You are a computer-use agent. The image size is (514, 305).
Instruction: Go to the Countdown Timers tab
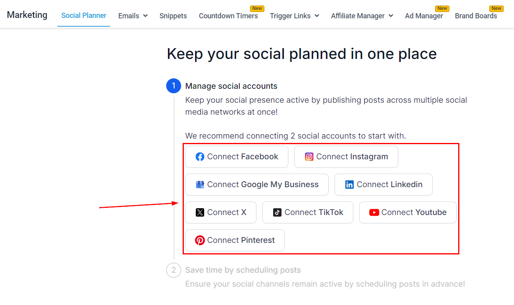coord(228,16)
